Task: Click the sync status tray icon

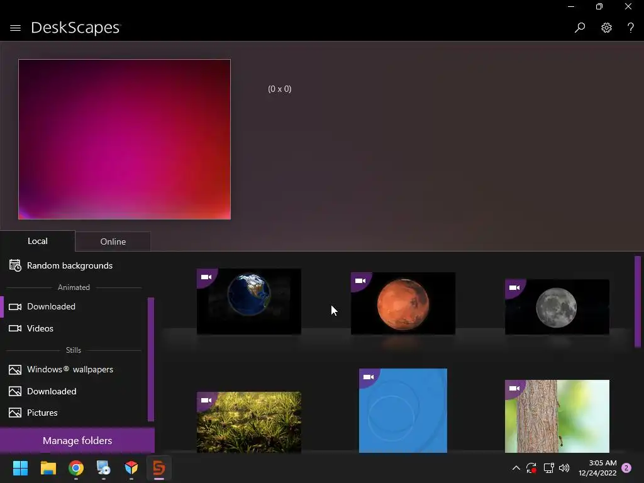Action: 531,468
